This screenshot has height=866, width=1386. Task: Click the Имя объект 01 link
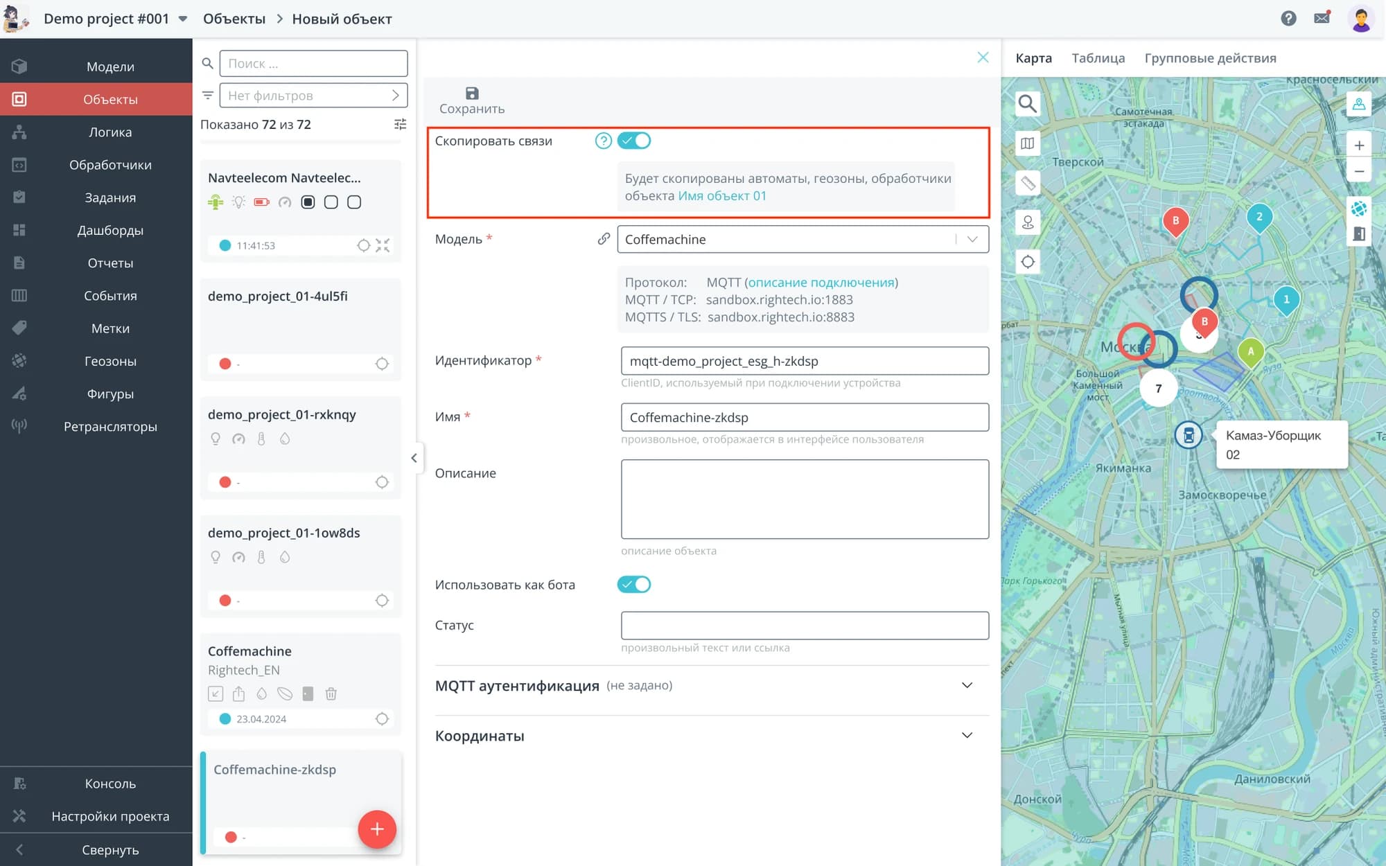click(x=722, y=196)
